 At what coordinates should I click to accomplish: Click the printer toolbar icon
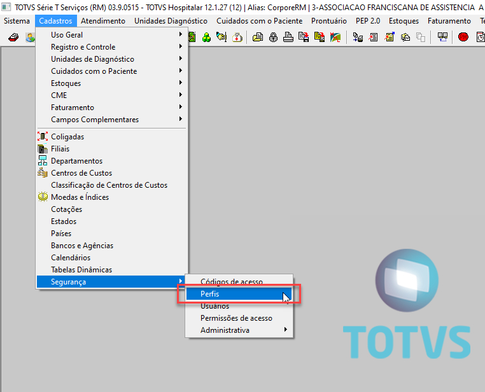tap(288, 38)
